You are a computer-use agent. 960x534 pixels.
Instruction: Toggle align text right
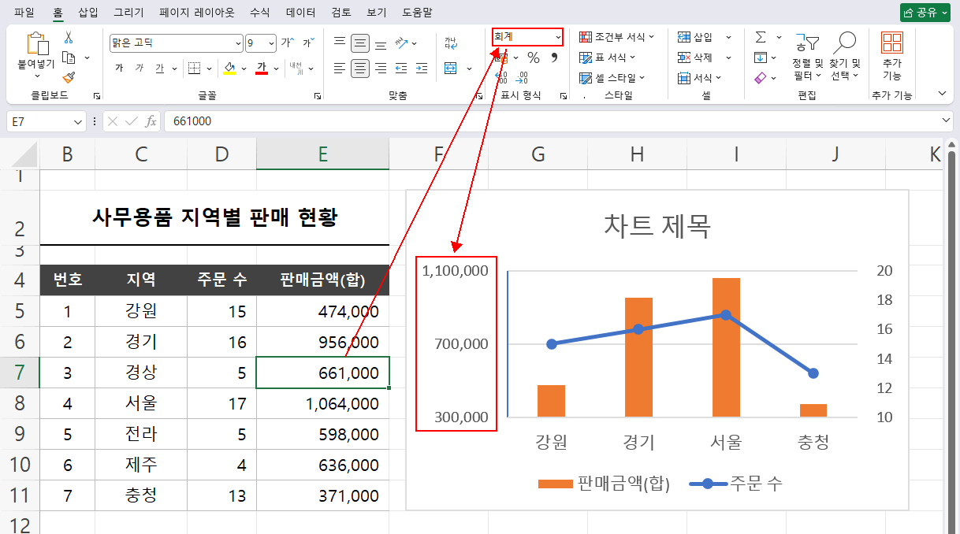[381, 69]
